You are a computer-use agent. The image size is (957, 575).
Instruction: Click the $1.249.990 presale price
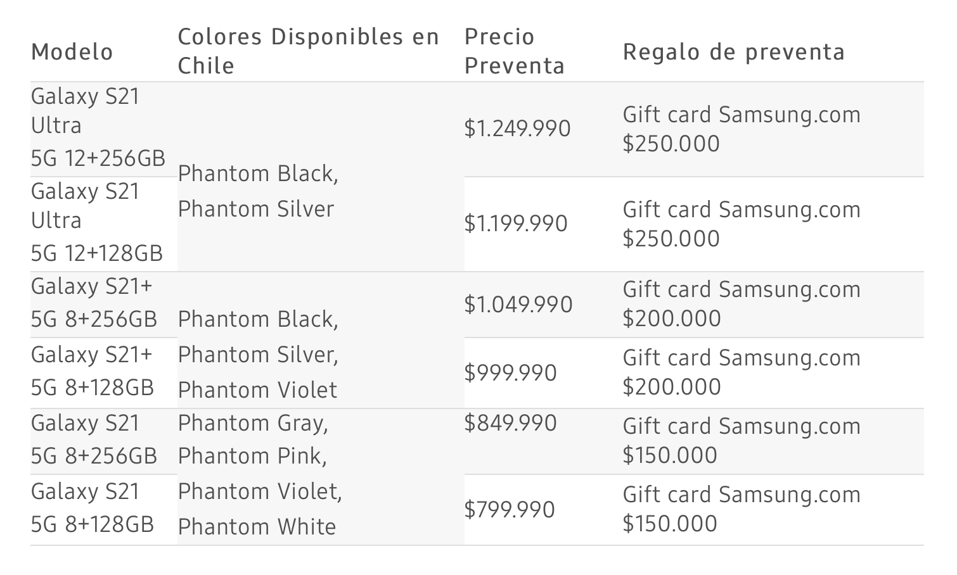click(x=517, y=129)
